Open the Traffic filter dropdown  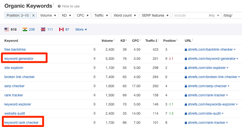tap(101, 15)
